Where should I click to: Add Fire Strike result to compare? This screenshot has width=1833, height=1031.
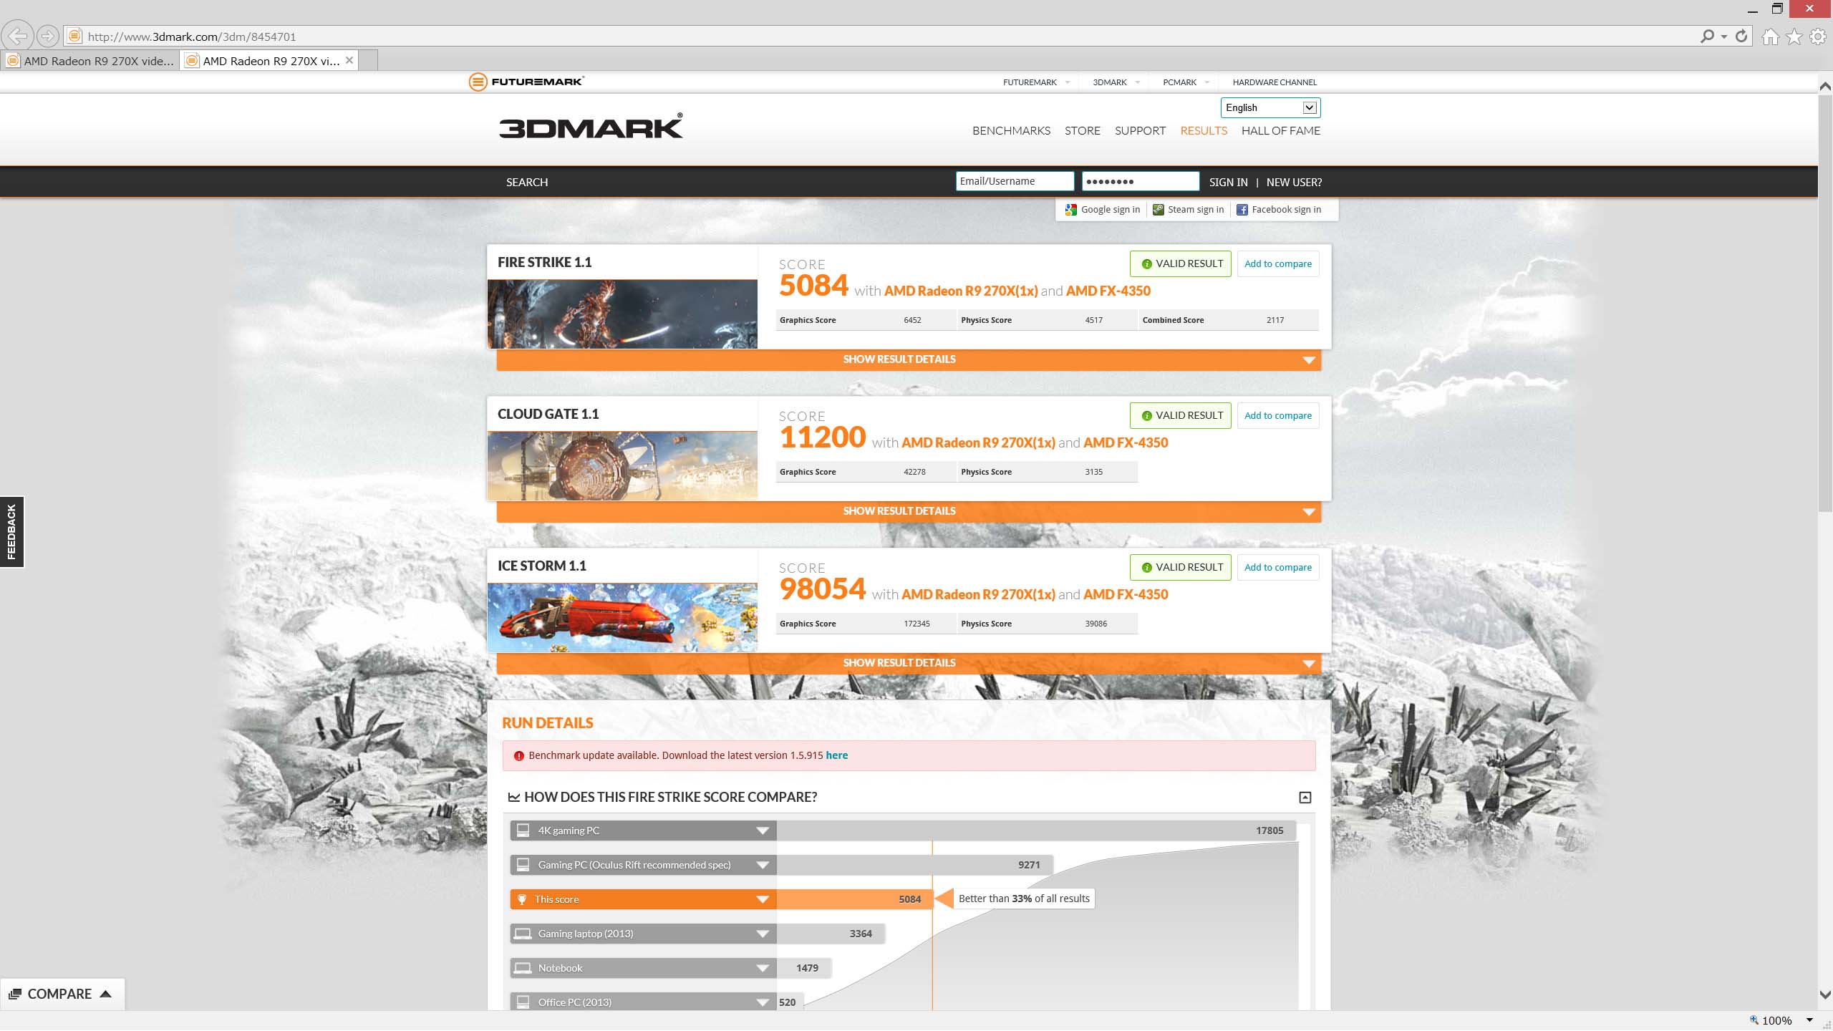point(1278,264)
